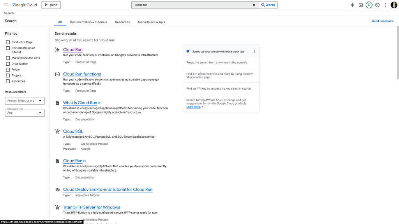Activate the Cloud Shell terminal icon
Viewport: 399px width, 224px height.
click(360, 5)
